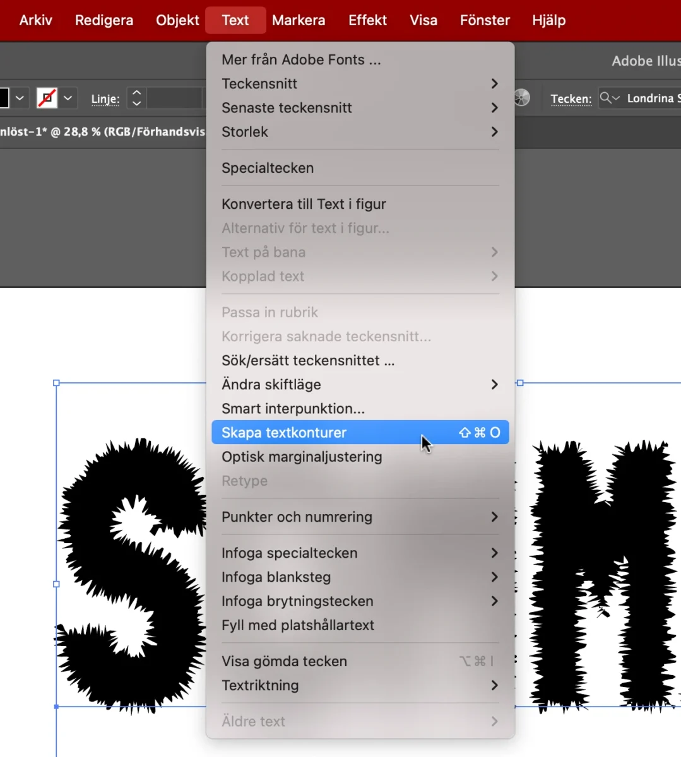Image resolution: width=681 pixels, height=757 pixels.
Task: Choose Mer från Adobe Fonts
Action: [360, 59]
